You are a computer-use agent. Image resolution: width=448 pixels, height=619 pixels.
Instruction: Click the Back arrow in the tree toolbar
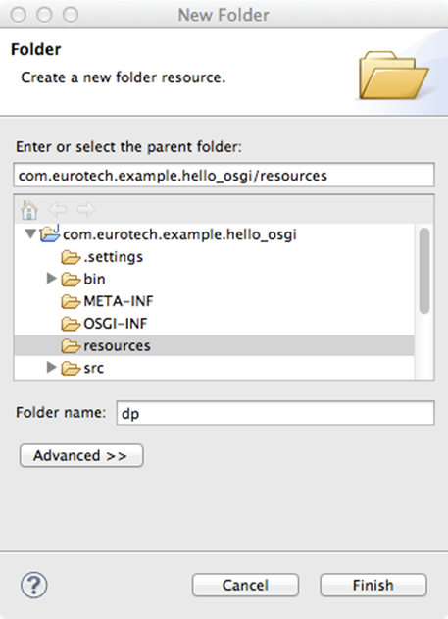click(58, 210)
